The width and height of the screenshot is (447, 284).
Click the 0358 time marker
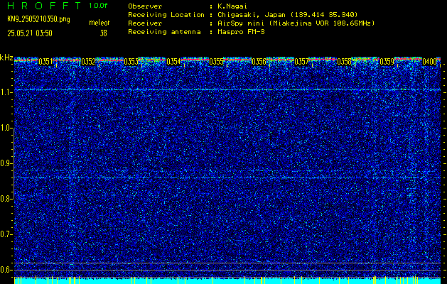tap(345, 62)
